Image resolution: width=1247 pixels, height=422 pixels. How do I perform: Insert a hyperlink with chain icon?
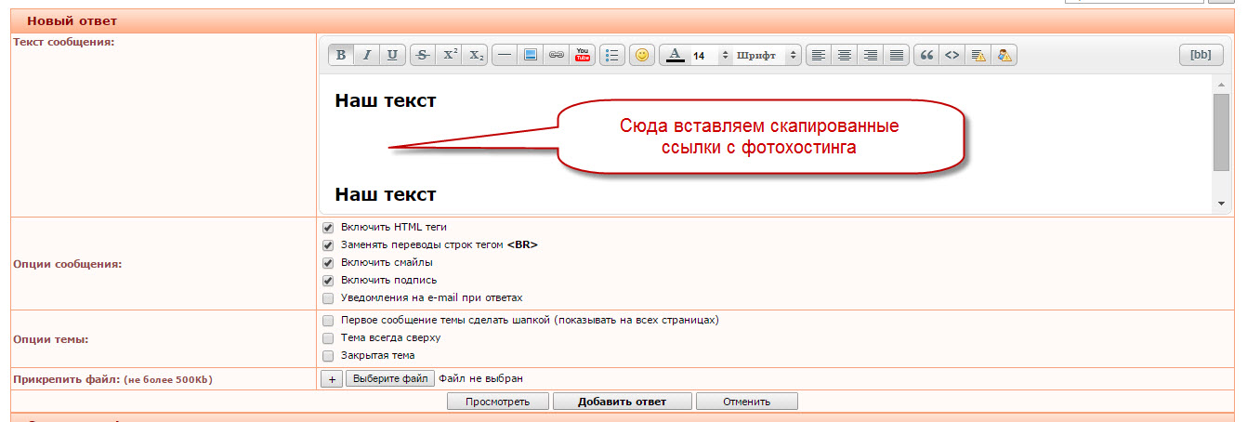tap(557, 56)
